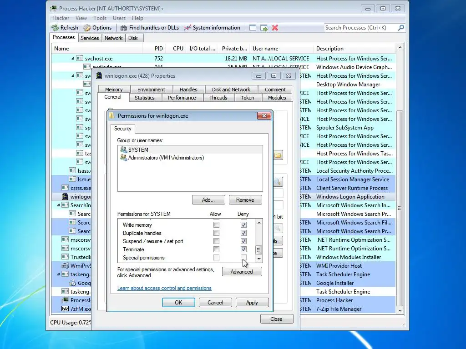Check Allow for Terminate permission
This screenshot has width=466, height=349.
(x=216, y=249)
